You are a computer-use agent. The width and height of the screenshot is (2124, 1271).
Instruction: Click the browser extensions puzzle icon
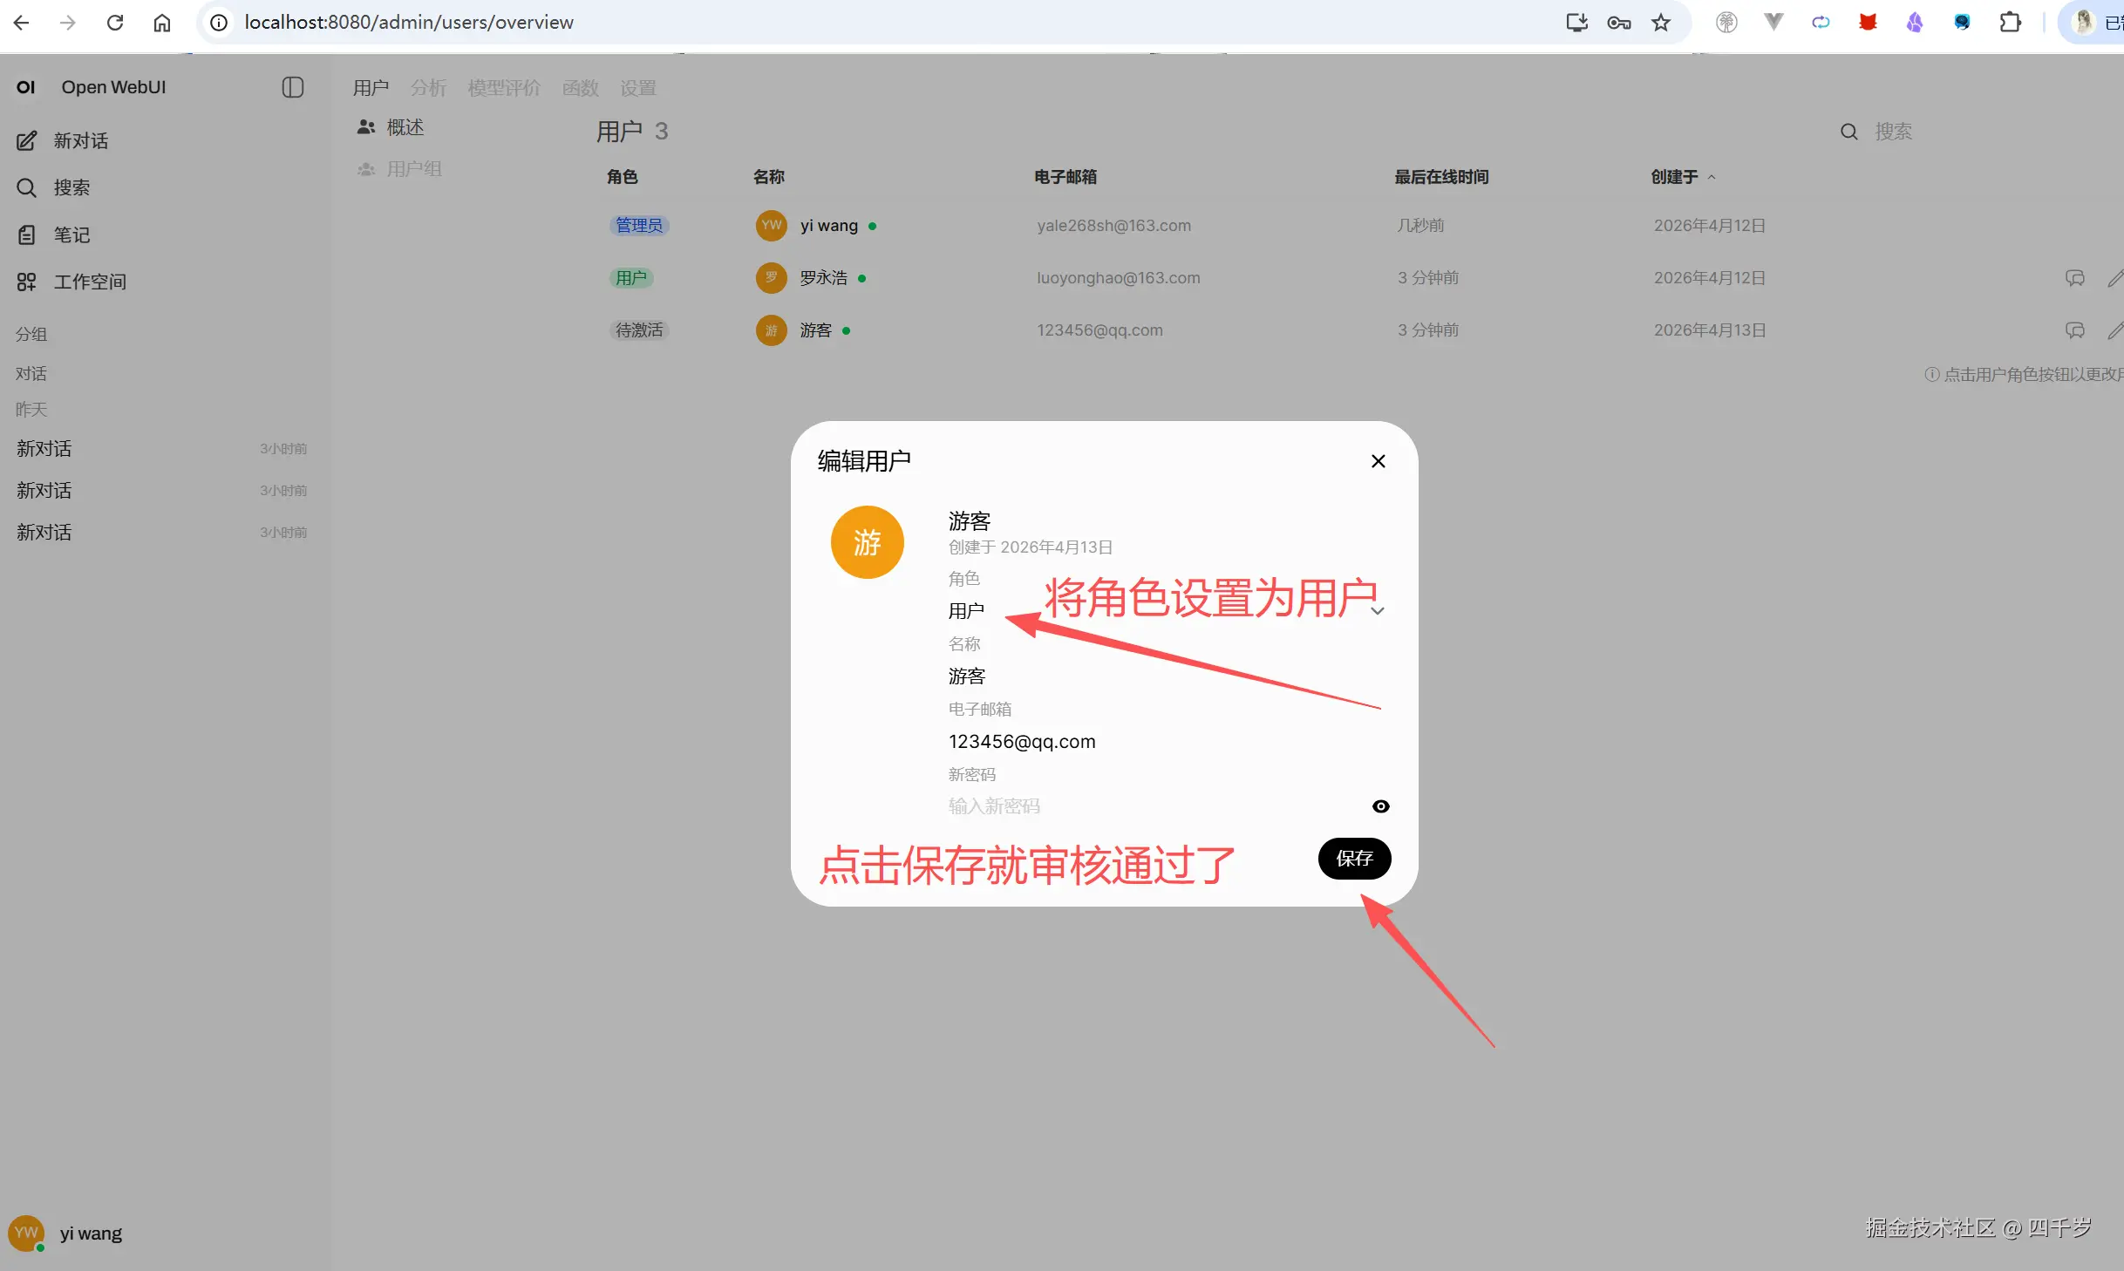2011,22
